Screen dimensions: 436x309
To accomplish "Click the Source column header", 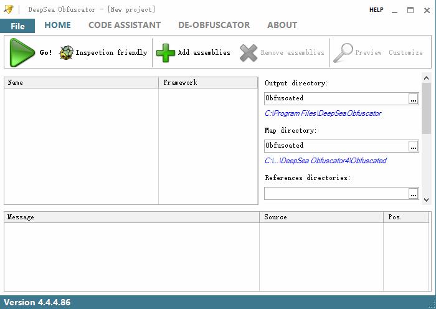I will pyautogui.click(x=321, y=217).
